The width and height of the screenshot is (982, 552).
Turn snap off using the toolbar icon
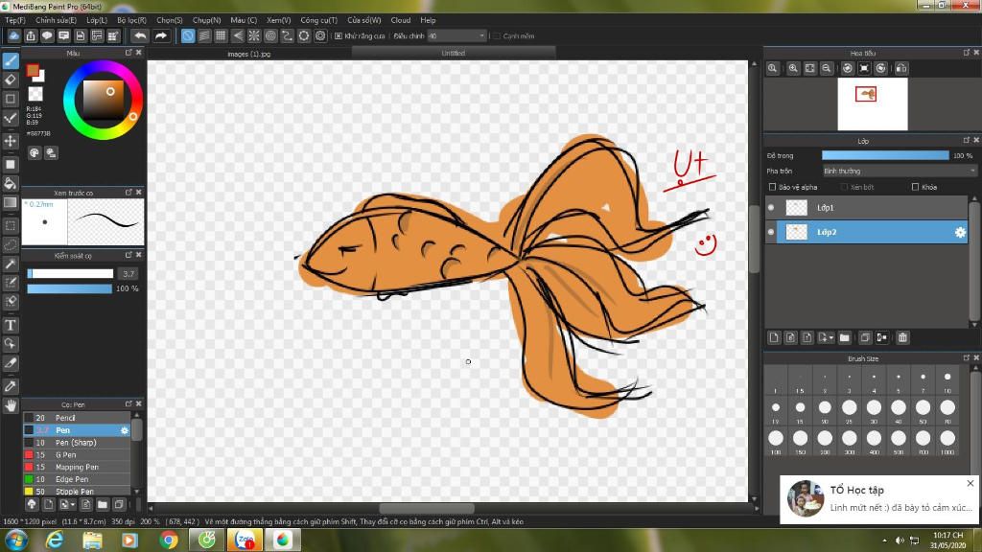click(x=188, y=35)
